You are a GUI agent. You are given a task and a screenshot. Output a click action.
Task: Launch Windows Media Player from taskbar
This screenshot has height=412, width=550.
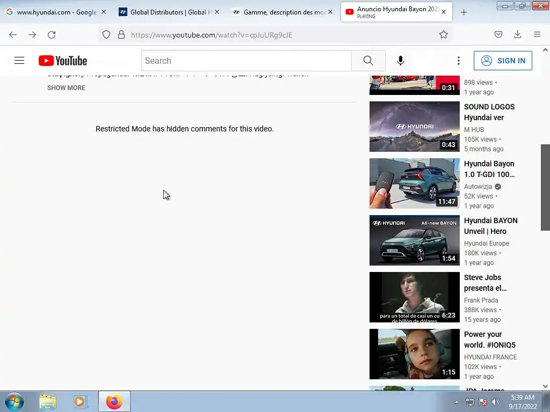[x=80, y=401]
